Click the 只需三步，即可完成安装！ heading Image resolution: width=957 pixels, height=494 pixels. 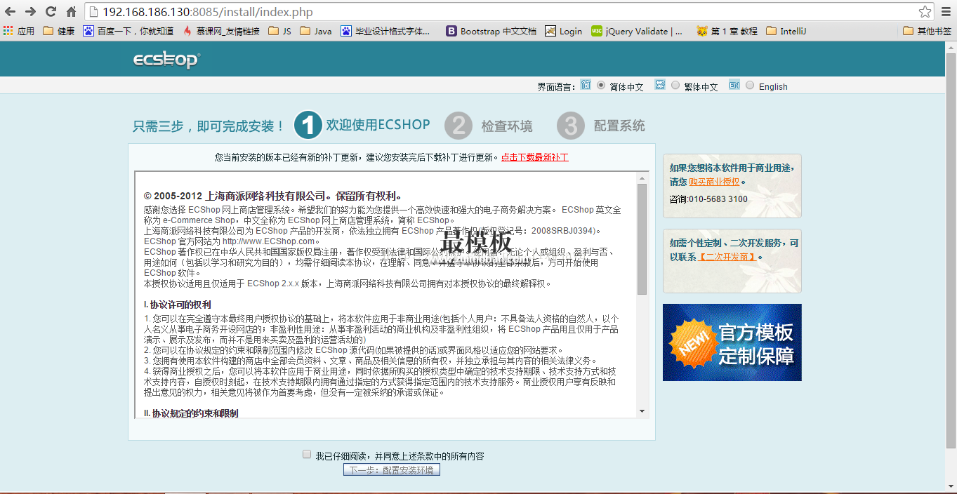pyautogui.click(x=209, y=126)
